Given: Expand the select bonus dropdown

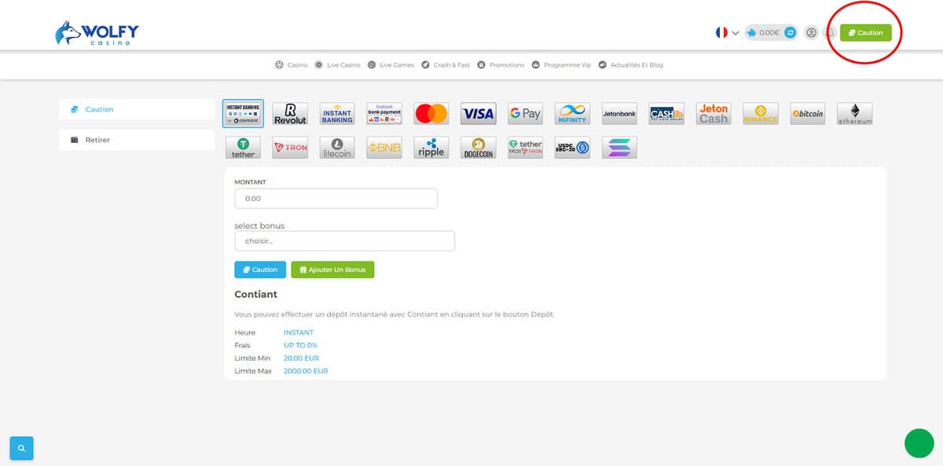Looking at the screenshot, I should pos(344,240).
